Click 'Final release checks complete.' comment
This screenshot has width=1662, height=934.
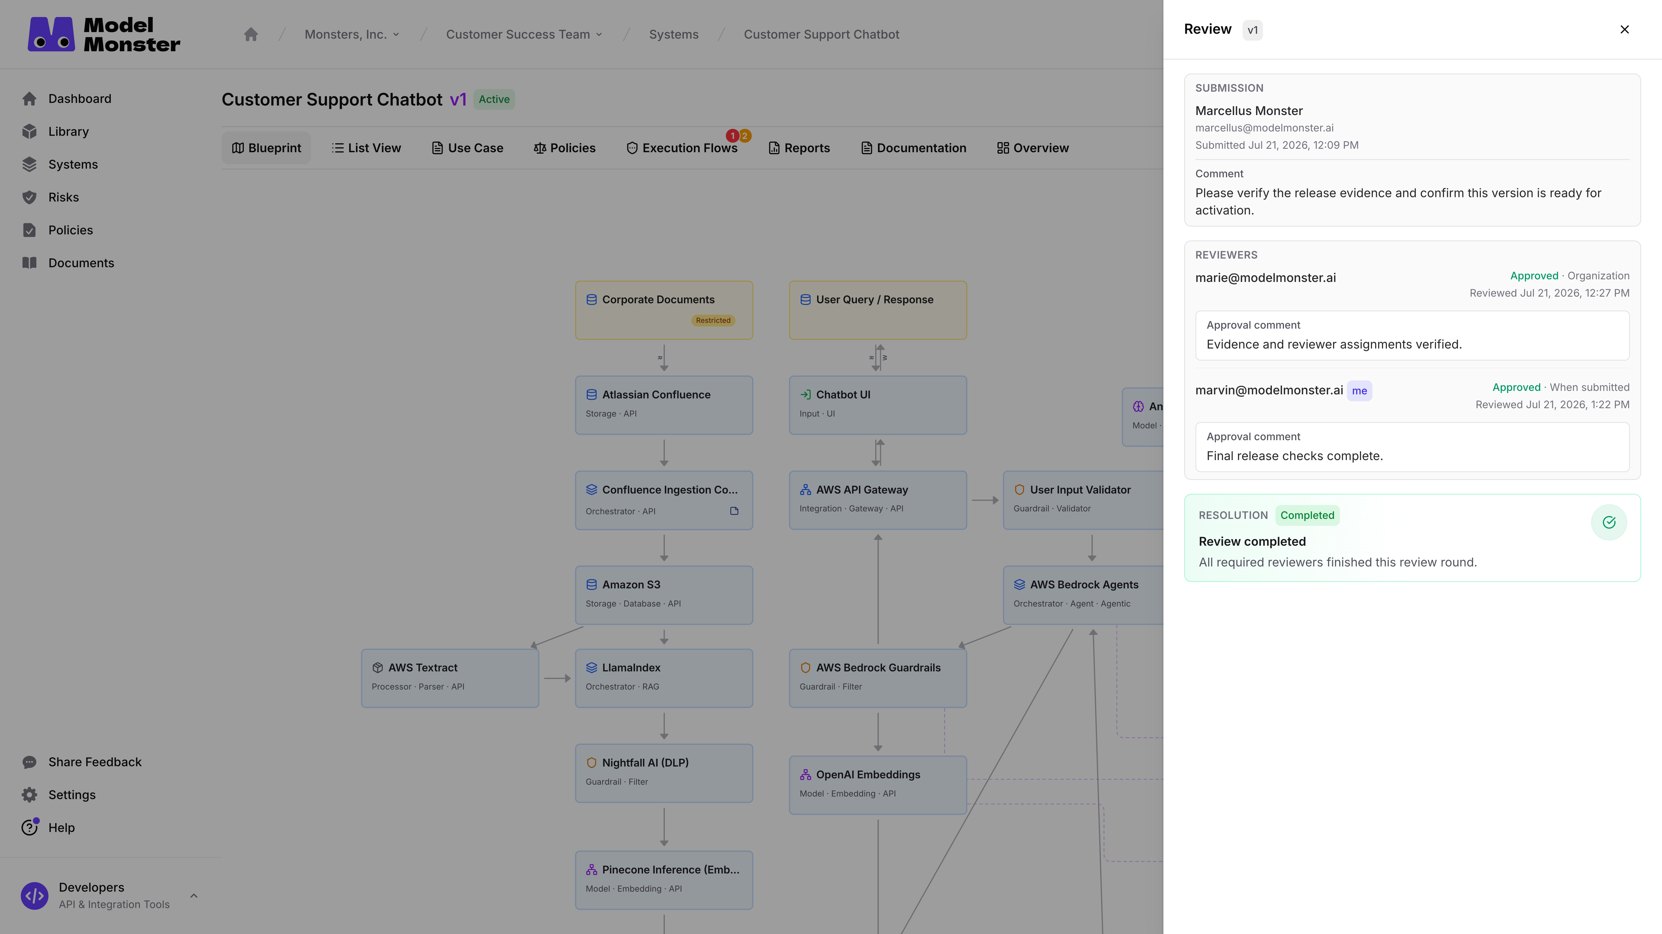pyautogui.click(x=1295, y=456)
